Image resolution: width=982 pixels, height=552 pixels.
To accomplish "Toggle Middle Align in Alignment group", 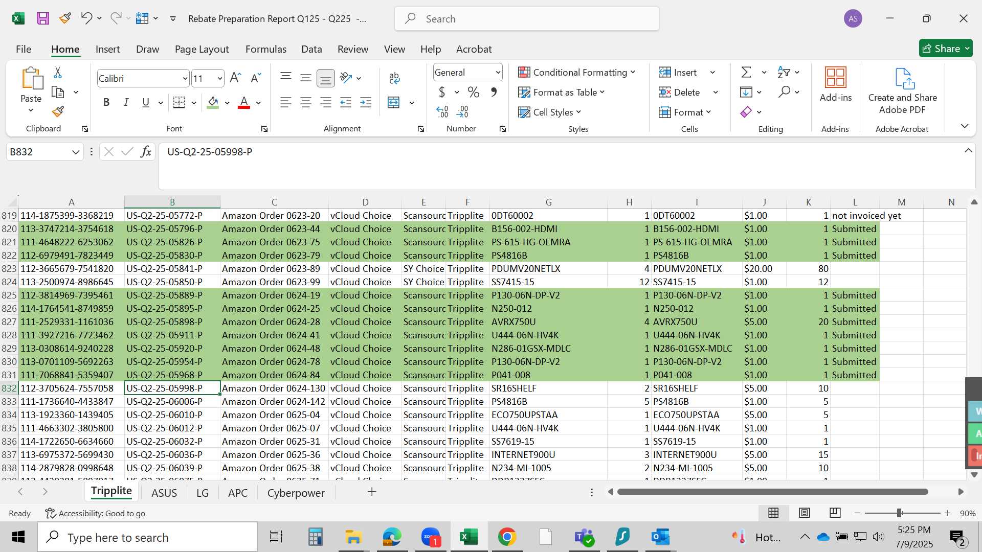I will coord(306,78).
